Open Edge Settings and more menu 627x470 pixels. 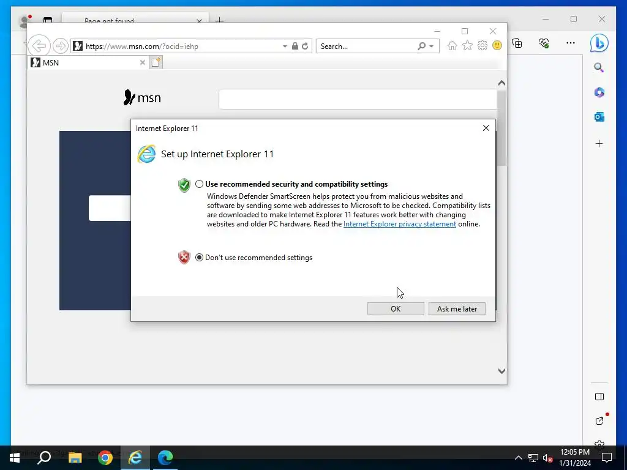tap(571, 43)
